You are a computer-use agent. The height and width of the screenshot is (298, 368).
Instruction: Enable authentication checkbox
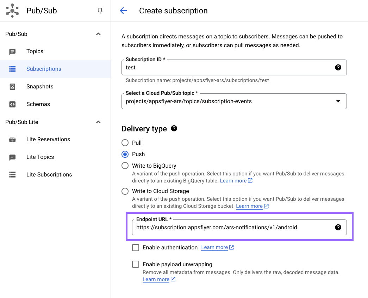pos(136,248)
